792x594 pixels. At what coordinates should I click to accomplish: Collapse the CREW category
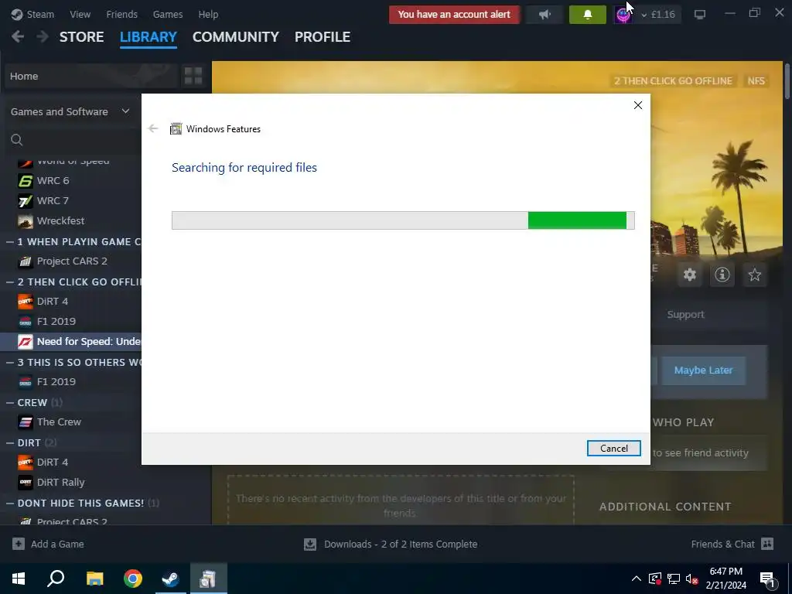point(9,402)
